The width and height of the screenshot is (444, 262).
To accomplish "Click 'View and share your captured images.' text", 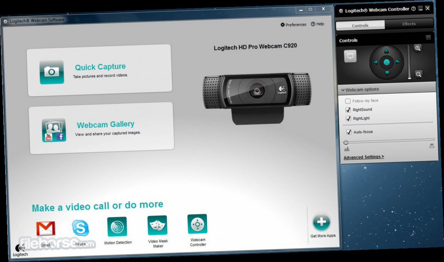I will (x=108, y=133).
